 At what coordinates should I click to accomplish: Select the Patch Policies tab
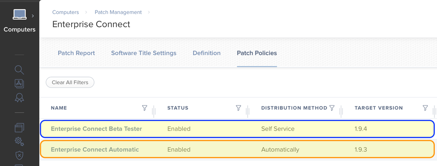click(x=257, y=53)
